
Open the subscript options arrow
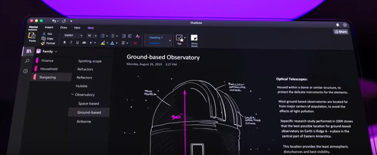(95, 43)
